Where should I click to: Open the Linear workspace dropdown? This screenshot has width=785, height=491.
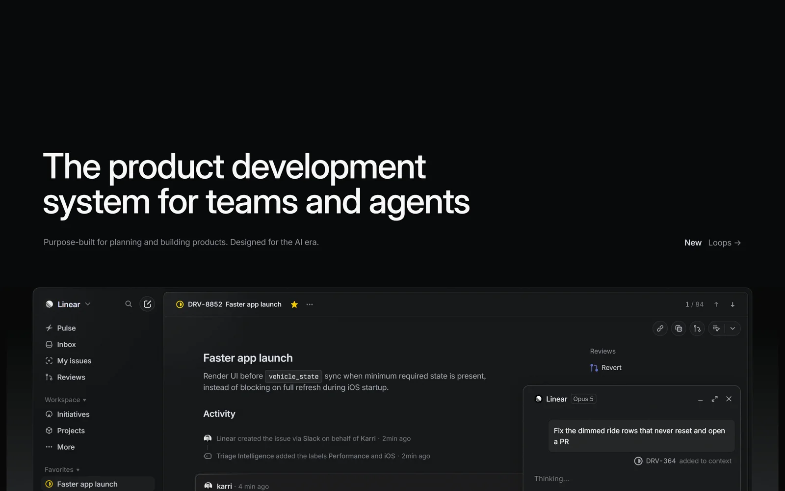(x=69, y=304)
